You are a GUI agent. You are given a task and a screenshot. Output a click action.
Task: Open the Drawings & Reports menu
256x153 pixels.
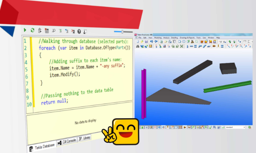187,38
